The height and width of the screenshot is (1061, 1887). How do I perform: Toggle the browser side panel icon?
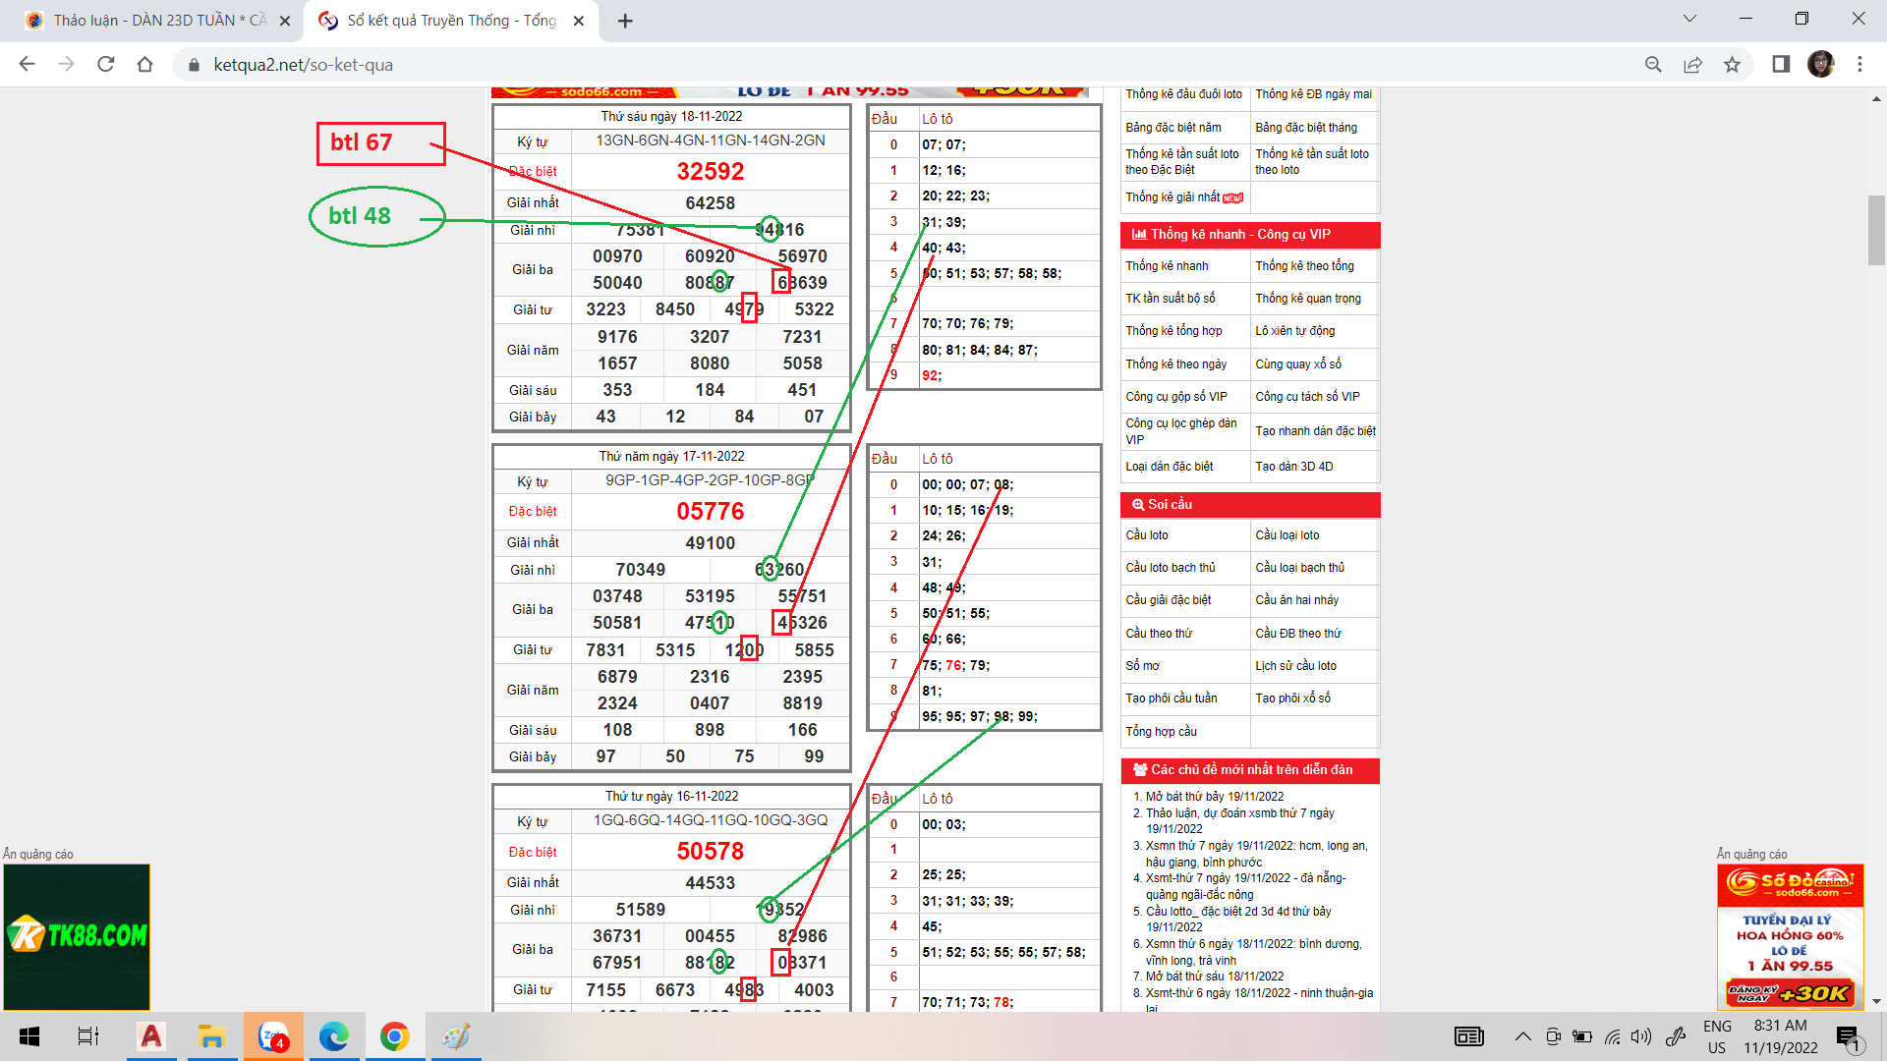1781,64
